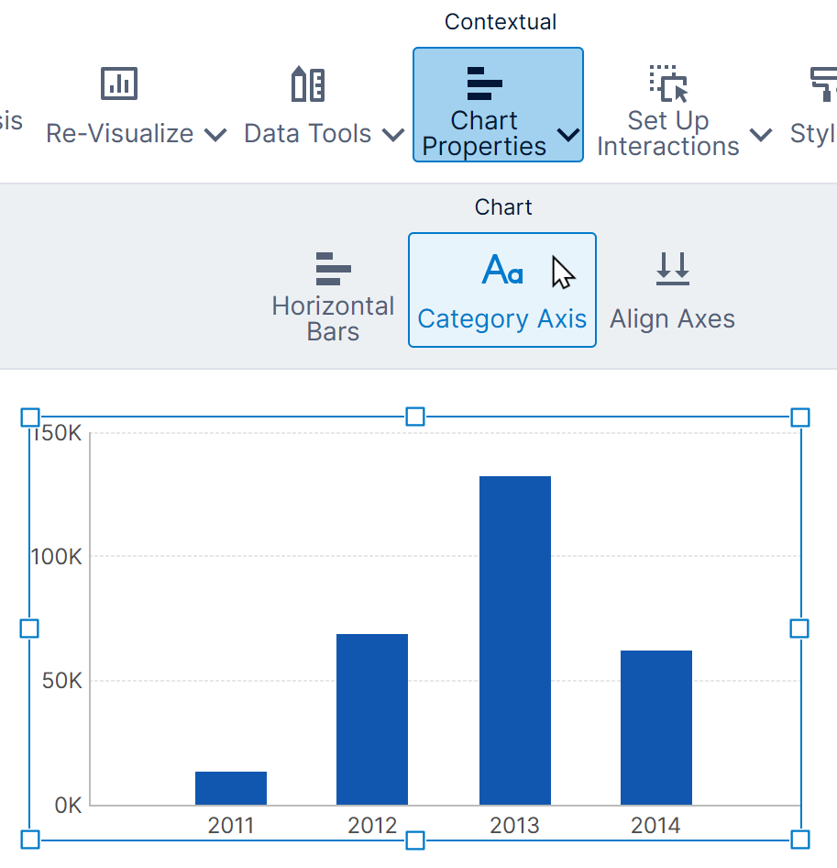Click the Data Tools icon
Viewport: 837px width, 868px height.
pyautogui.click(x=307, y=83)
